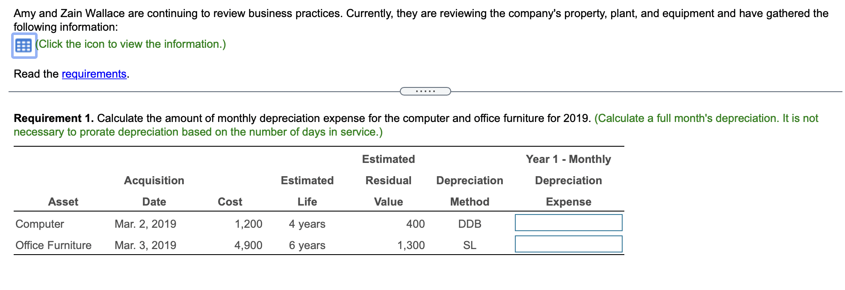This screenshot has width=845, height=290.
Task: Click the Computer monthly depreciation input box
Action: click(x=569, y=223)
